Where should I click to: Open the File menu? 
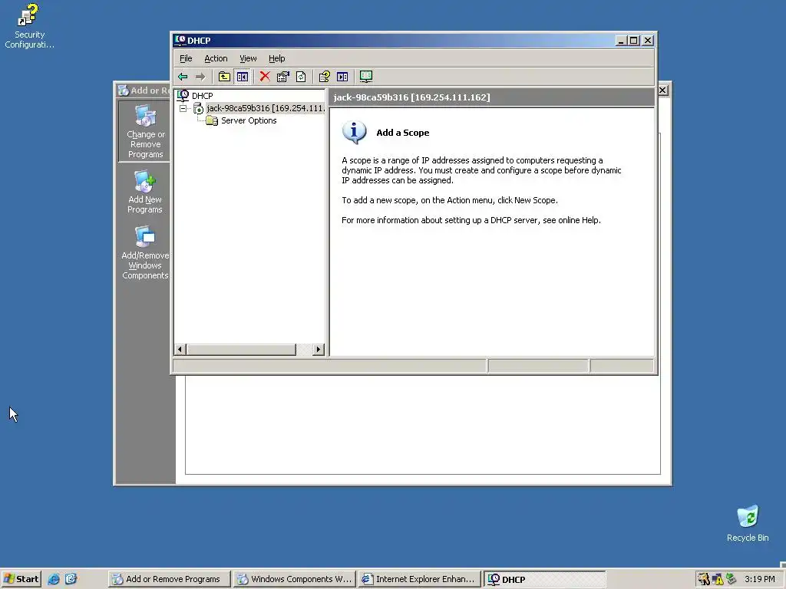click(186, 58)
